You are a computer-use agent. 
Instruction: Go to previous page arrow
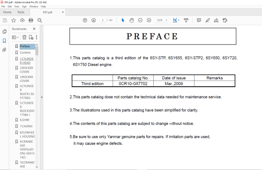[85, 20]
